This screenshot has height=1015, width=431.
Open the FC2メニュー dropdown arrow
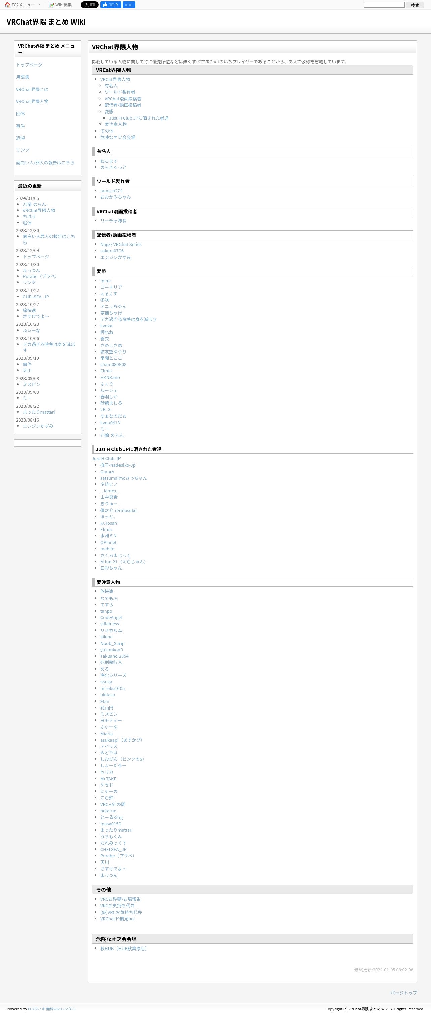[39, 4]
